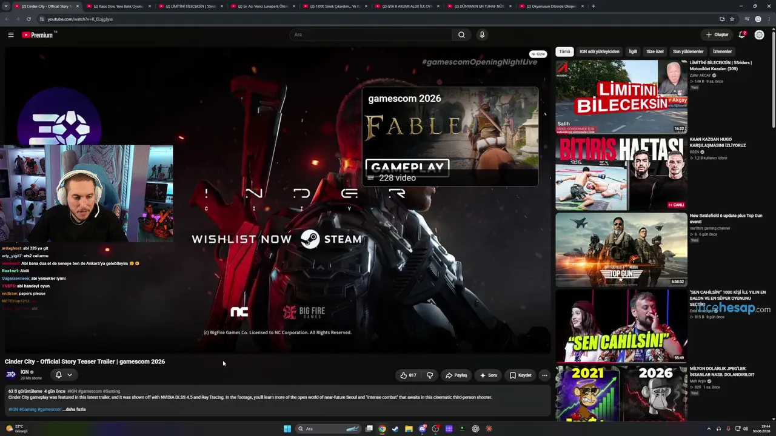This screenshot has height=436, width=776.
Task: Close the Cinder City browser tab
Action: coord(78,6)
